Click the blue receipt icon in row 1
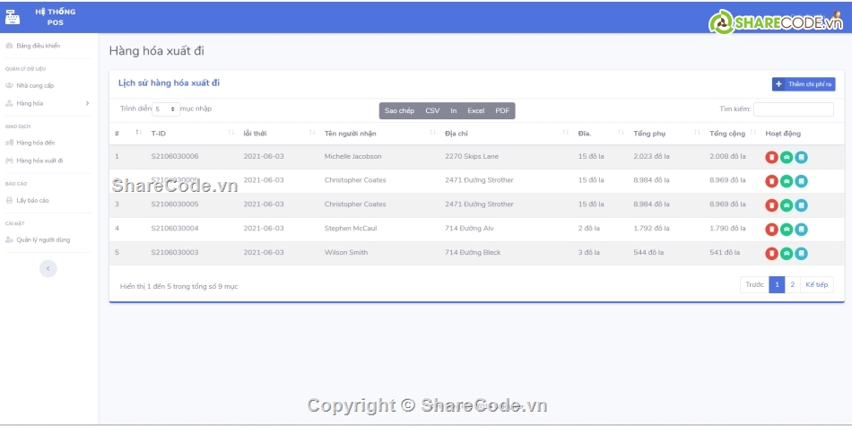The image size is (852, 426). click(x=801, y=157)
